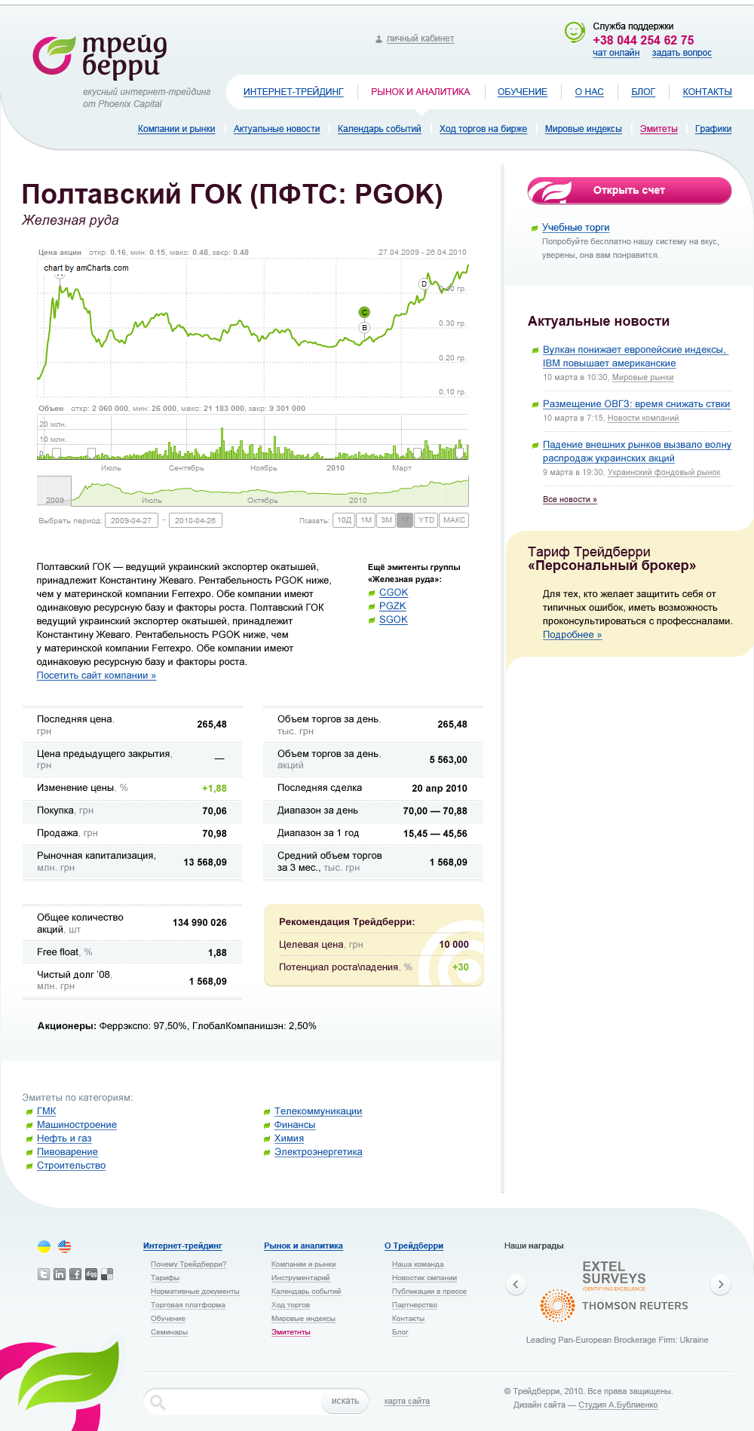Select the 10Д chart zoom period

pyautogui.click(x=345, y=520)
